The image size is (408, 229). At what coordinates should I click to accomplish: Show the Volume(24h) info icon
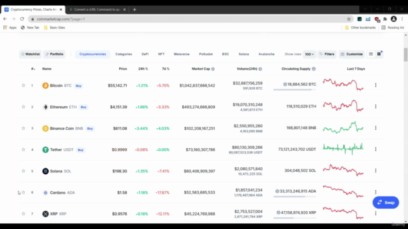[260, 69]
